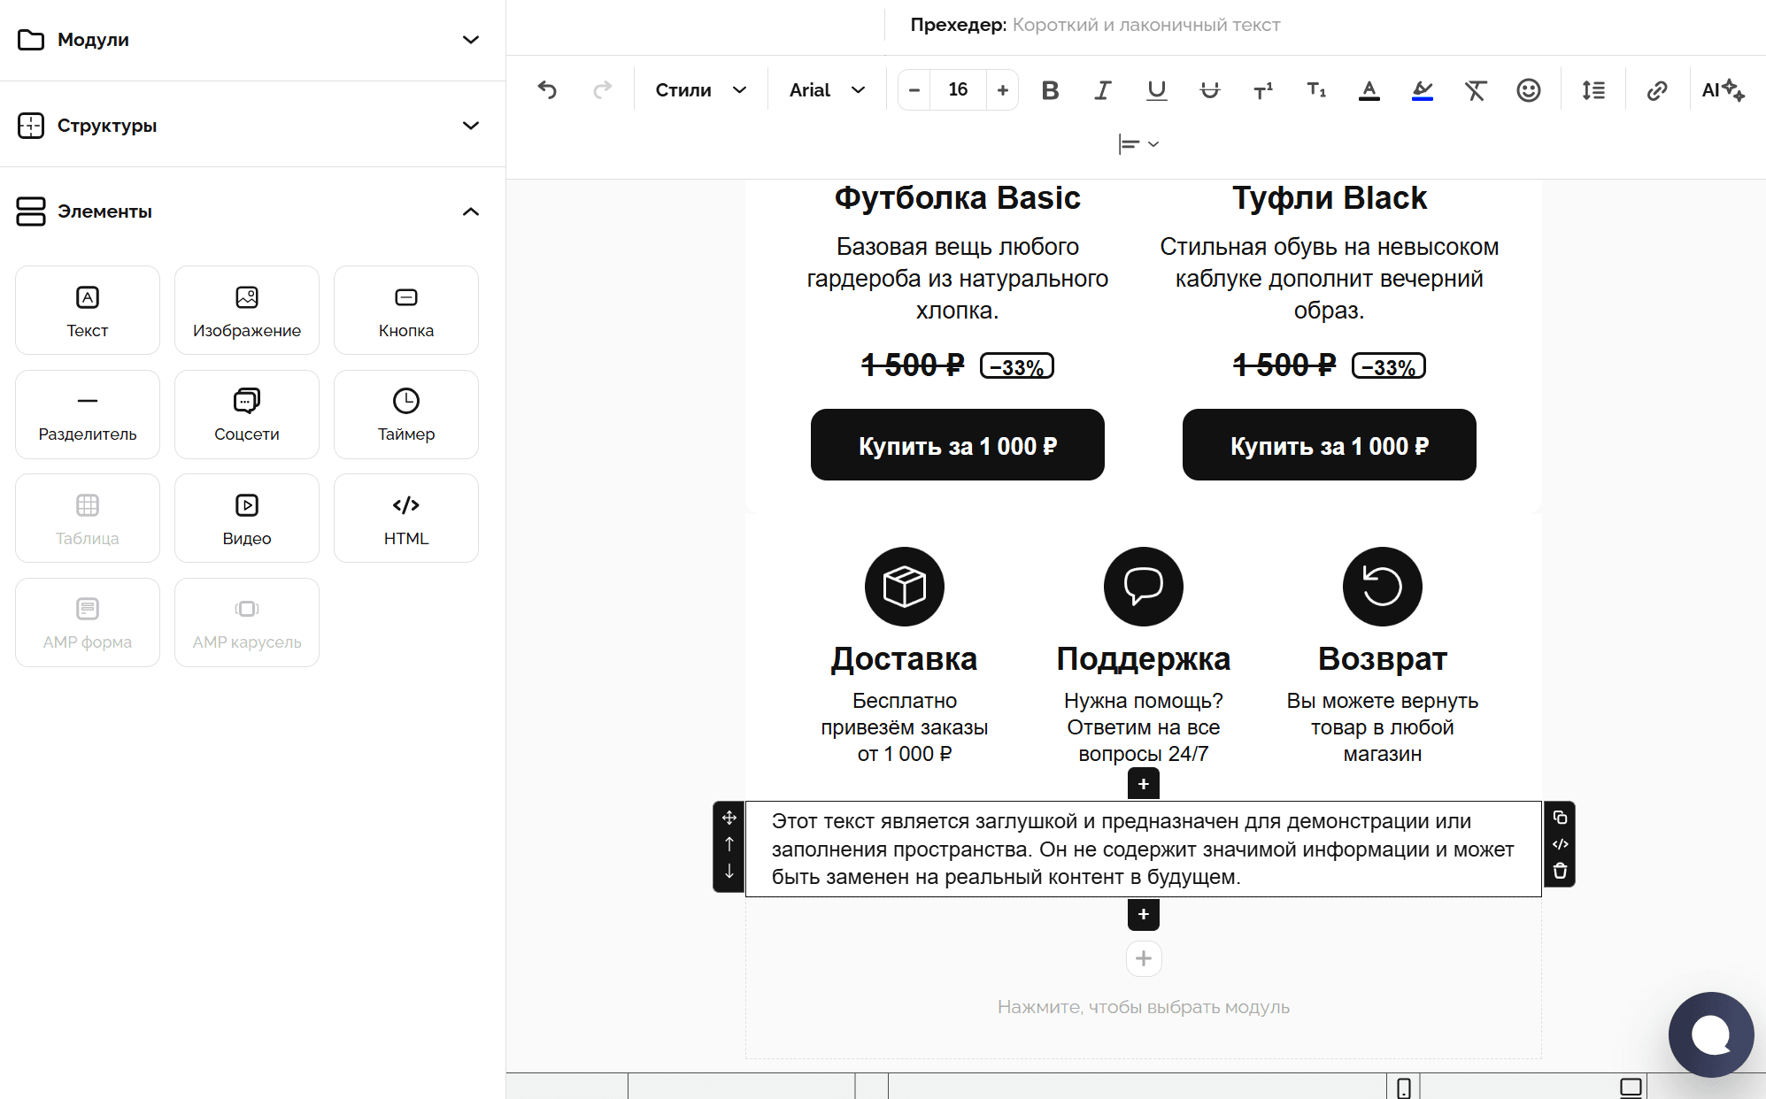This screenshot has width=1766, height=1099.
Task: Click the move handle of the text block
Action: coord(729,818)
